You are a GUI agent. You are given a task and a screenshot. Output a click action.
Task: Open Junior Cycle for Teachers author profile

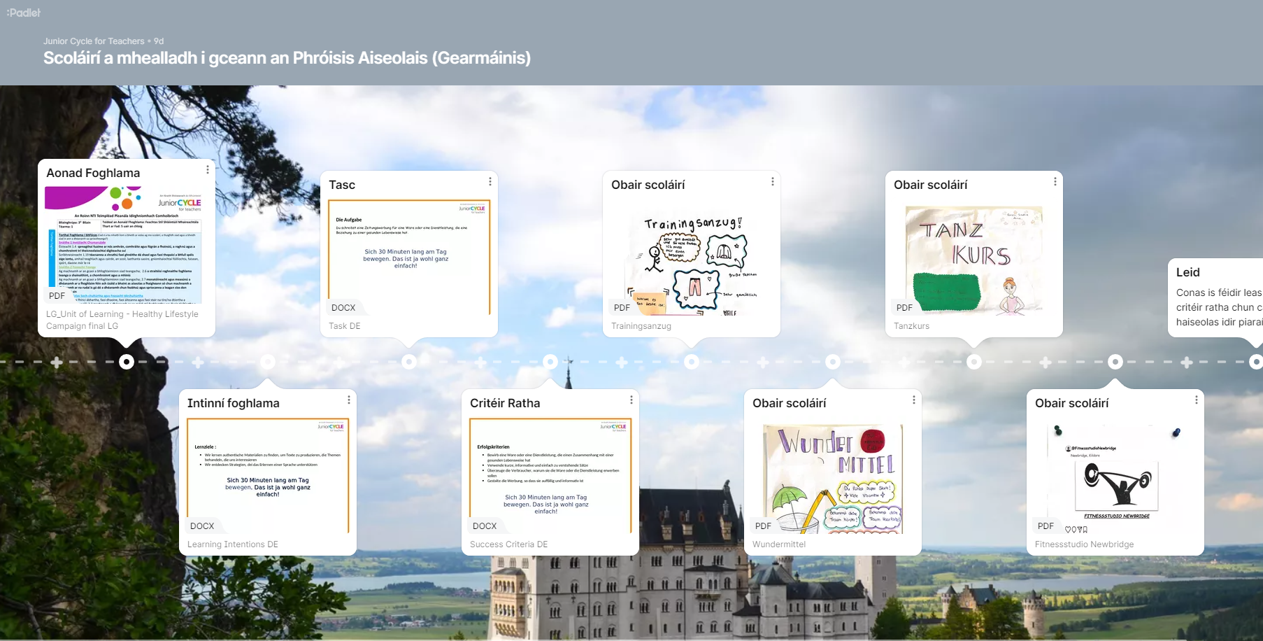pyautogui.click(x=94, y=41)
